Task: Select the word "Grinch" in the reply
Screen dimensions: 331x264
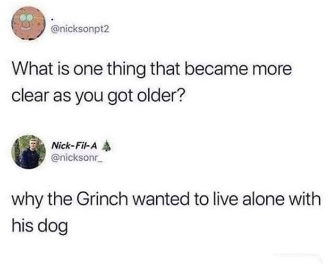Action: tap(102, 200)
